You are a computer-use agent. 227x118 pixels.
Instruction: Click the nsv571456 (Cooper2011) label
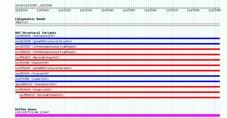click(32, 79)
